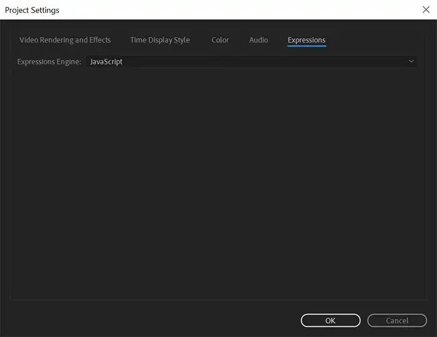Screen dimensions: 437x337
Task: Open the Expressions Engine JavaScript dropdown
Action: [251, 62]
